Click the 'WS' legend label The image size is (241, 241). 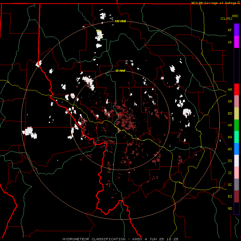tap(230, 149)
